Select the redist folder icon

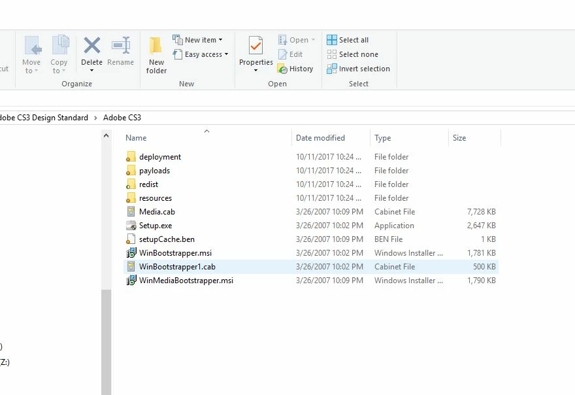(x=131, y=184)
